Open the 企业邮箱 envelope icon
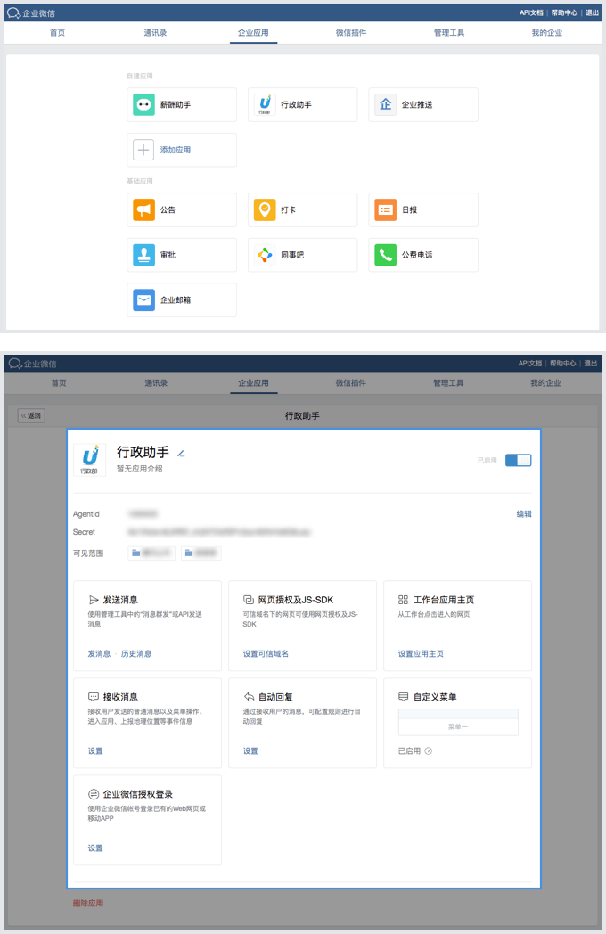606x934 pixels. (x=143, y=300)
